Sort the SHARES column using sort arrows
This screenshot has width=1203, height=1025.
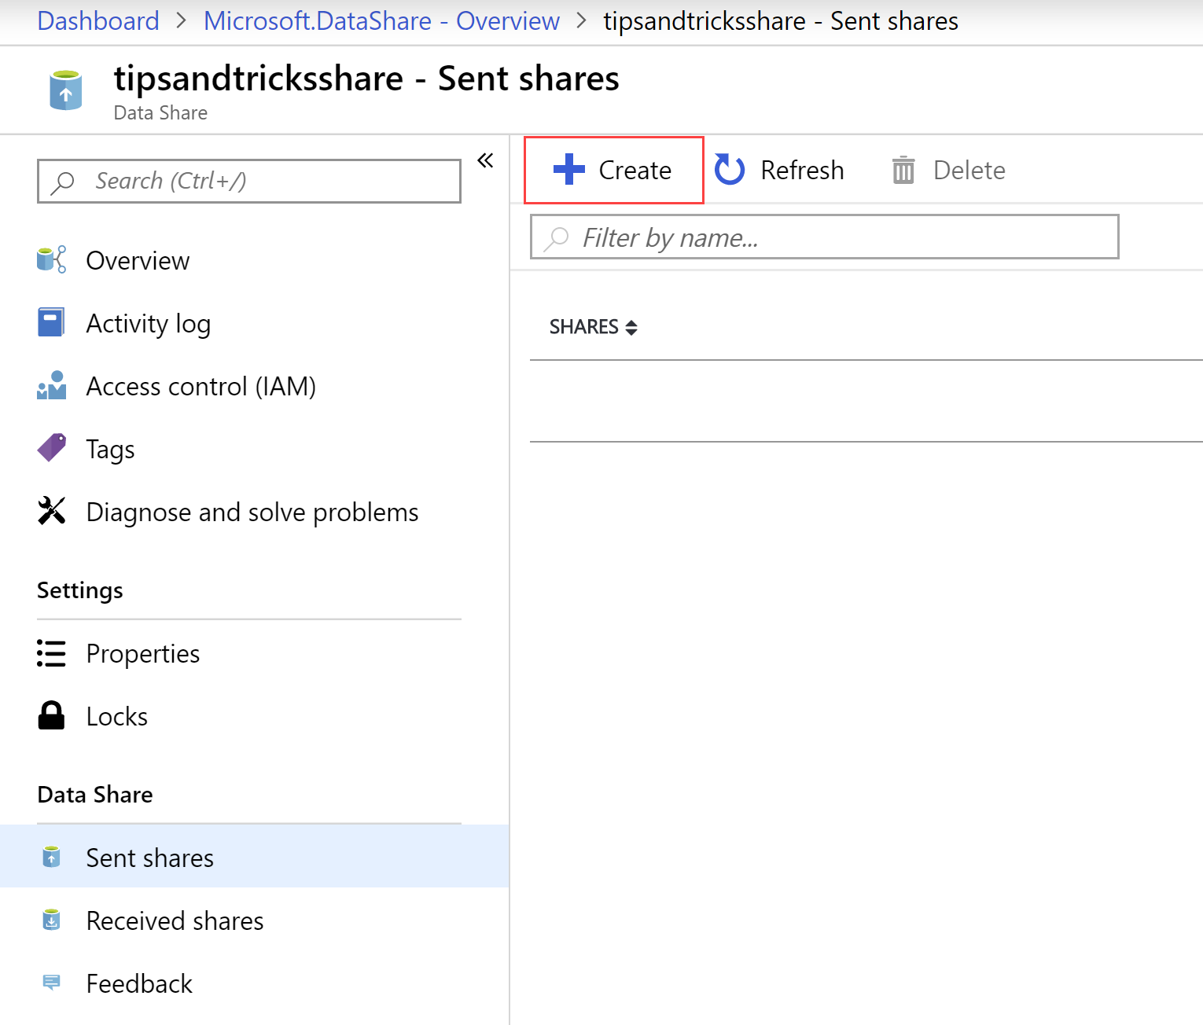point(631,327)
